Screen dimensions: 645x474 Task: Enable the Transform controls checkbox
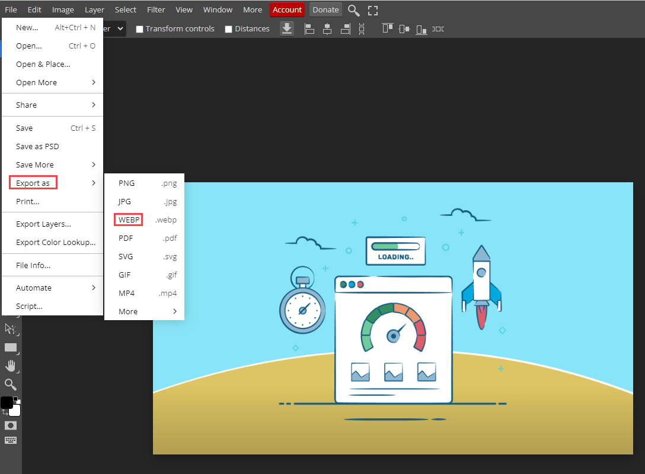pyautogui.click(x=140, y=29)
